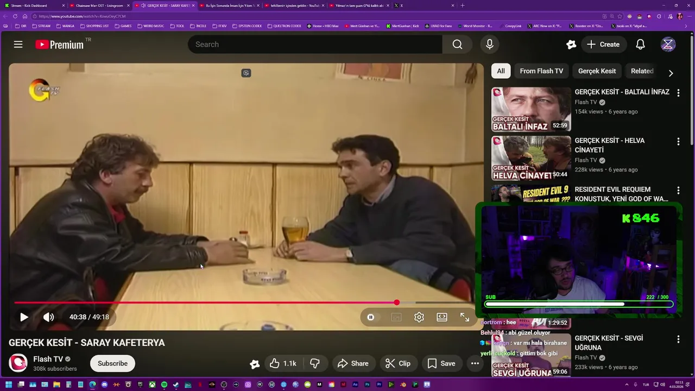695x391 pixels.
Task: Open the SEVGİ UĞRUNA thumbnail
Action: (x=531, y=355)
